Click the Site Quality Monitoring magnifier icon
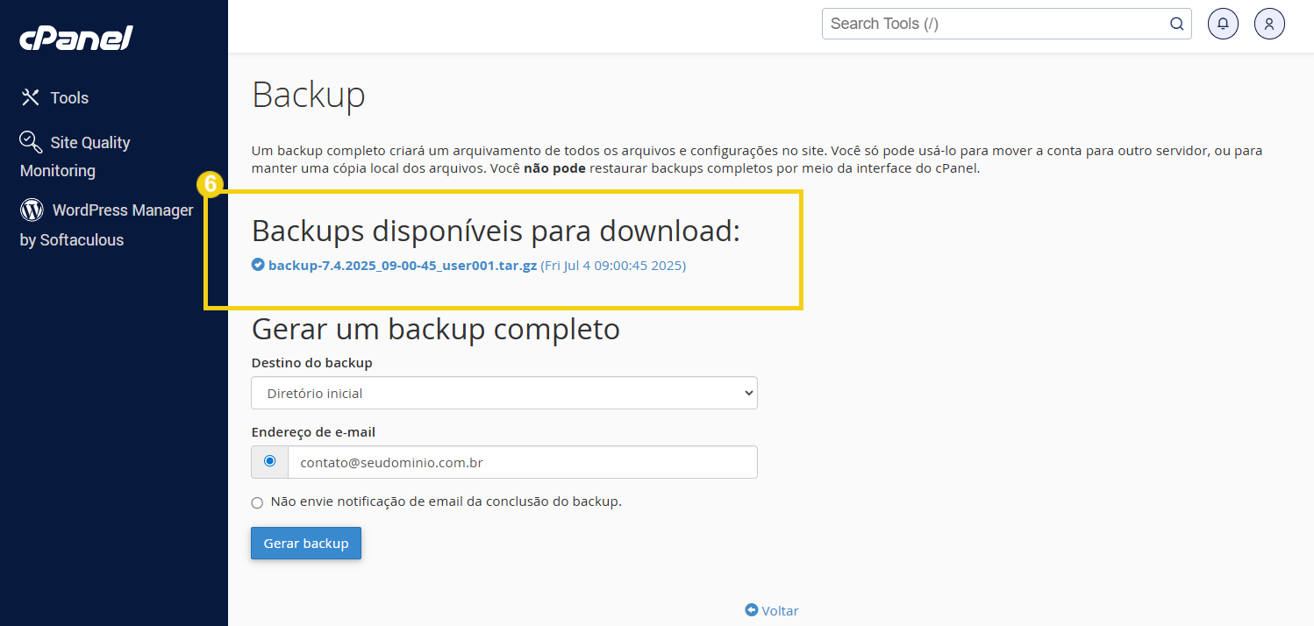This screenshot has width=1314, height=626. point(31,142)
